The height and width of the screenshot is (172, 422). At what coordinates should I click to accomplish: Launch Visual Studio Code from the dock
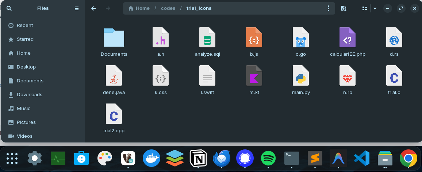[x=361, y=159]
